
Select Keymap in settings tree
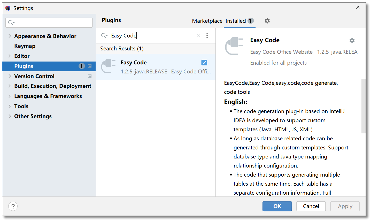coord(25,46)
